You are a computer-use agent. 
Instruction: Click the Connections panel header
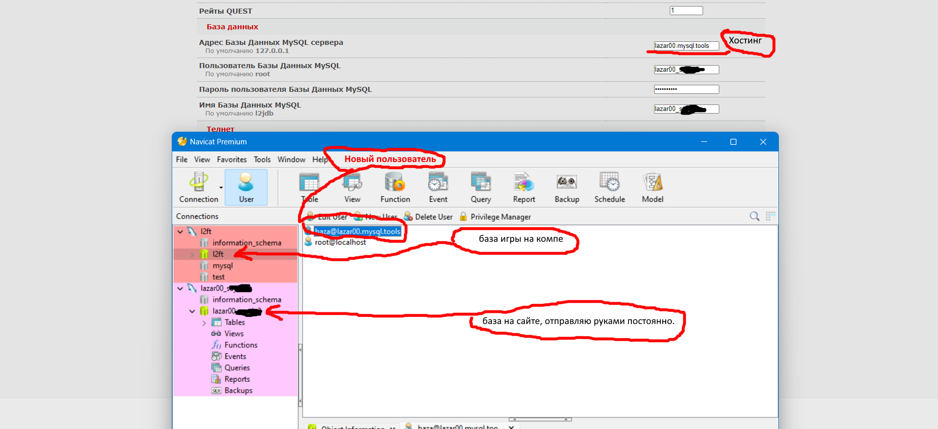(197, 216)
